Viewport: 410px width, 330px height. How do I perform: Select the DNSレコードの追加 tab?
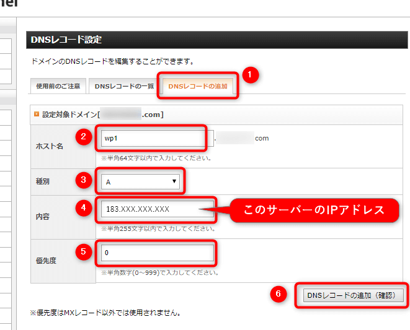[x=198, y=86]
